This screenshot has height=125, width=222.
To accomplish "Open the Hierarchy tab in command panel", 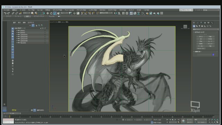I will coord(201,23).
